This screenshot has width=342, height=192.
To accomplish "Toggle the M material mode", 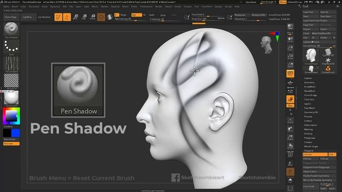I will point(144,15).
